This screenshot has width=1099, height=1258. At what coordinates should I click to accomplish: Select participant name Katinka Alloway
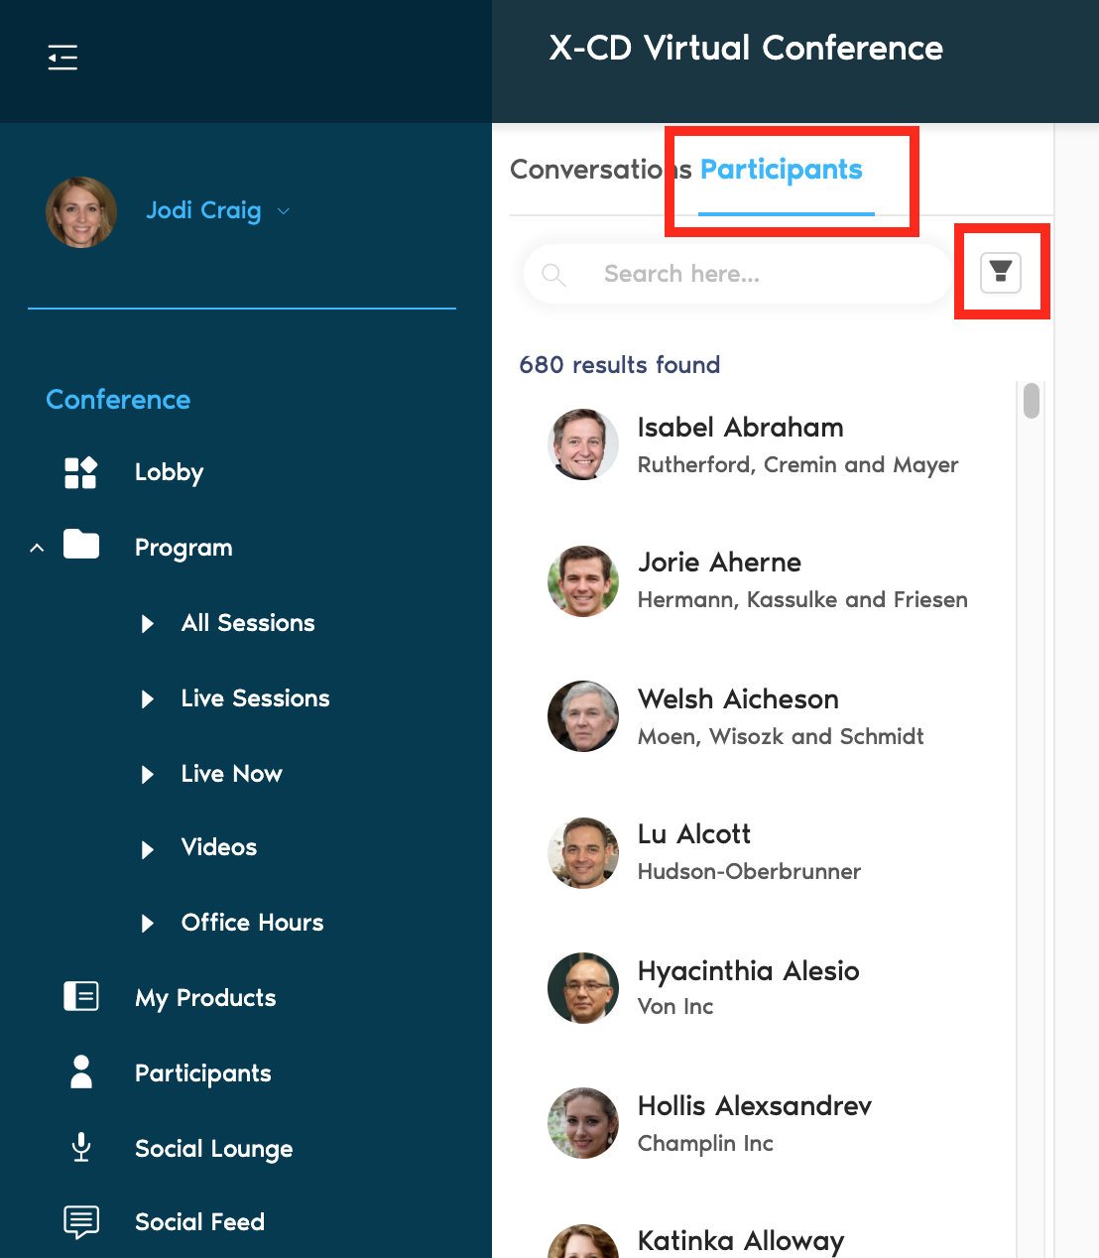(x=741, y=1241)
